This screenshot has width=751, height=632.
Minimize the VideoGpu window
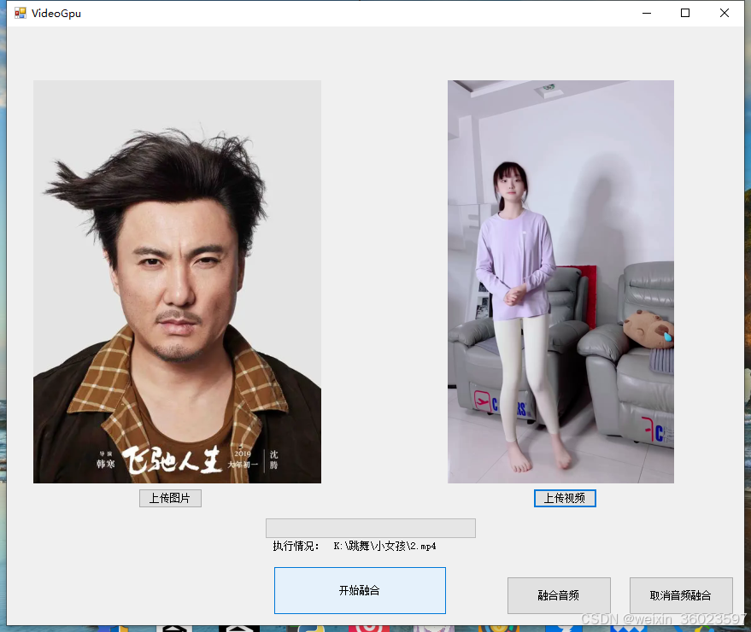click(647, 13)
